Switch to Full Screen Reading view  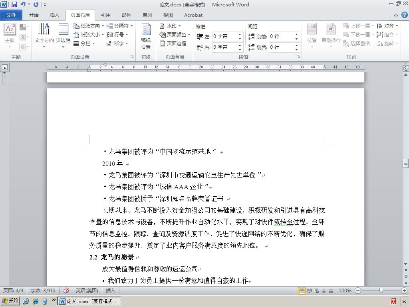pos(310,291)
